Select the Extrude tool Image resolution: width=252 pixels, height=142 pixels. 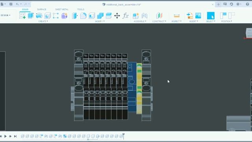[x=31, y=16]
